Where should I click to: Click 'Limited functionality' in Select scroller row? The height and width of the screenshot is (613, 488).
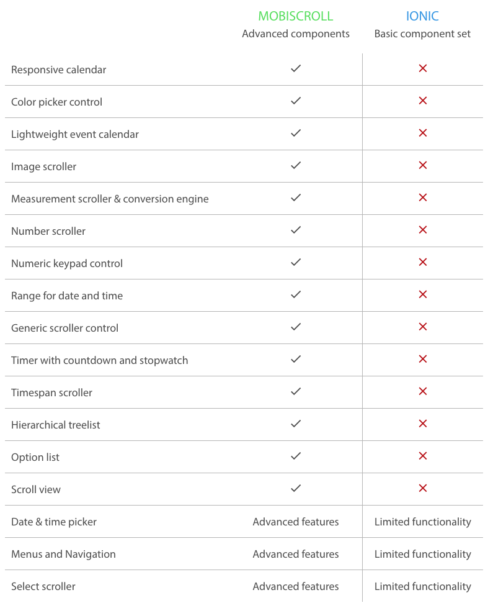point(422,586)
